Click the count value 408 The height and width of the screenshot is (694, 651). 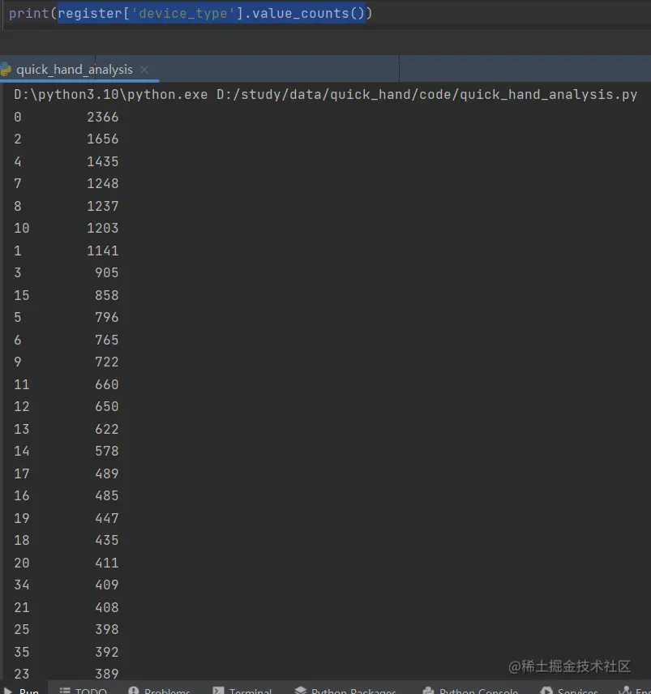coord(107,607)
